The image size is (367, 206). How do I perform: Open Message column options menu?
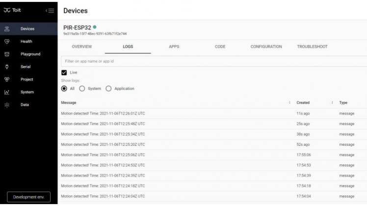click(x=289, y=103)
